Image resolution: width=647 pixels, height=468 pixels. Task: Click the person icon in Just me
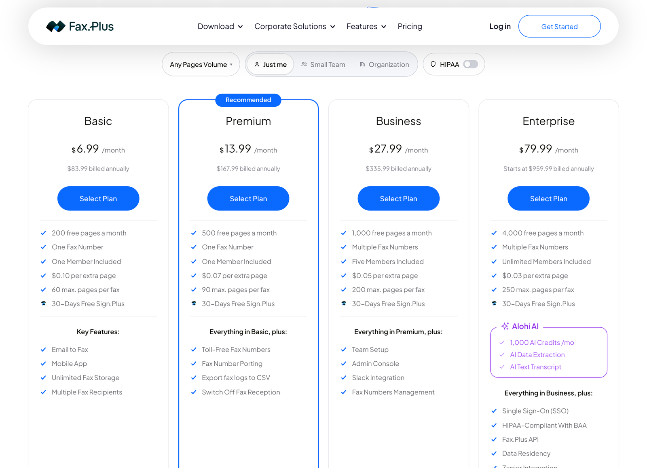[257, 64]
